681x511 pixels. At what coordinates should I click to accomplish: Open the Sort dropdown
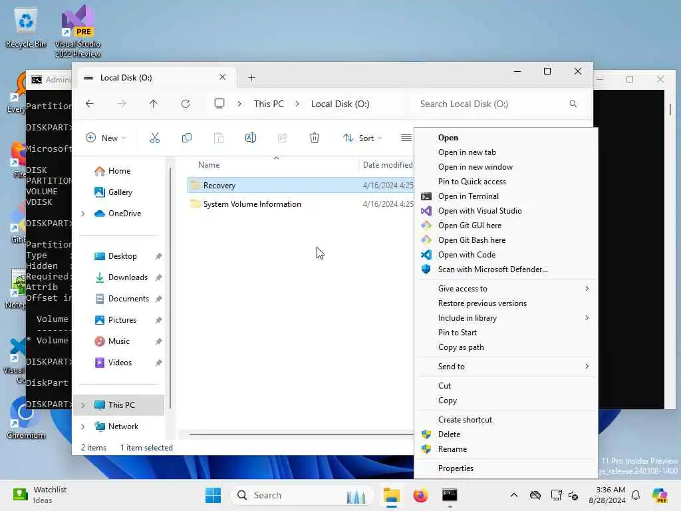[x=362, y=138]
